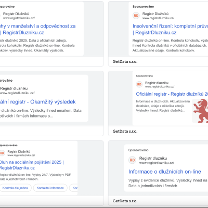Click the red lion thumbnail image
The height and width of the screenshot is (208, 208).
click(x=200, y=111)
